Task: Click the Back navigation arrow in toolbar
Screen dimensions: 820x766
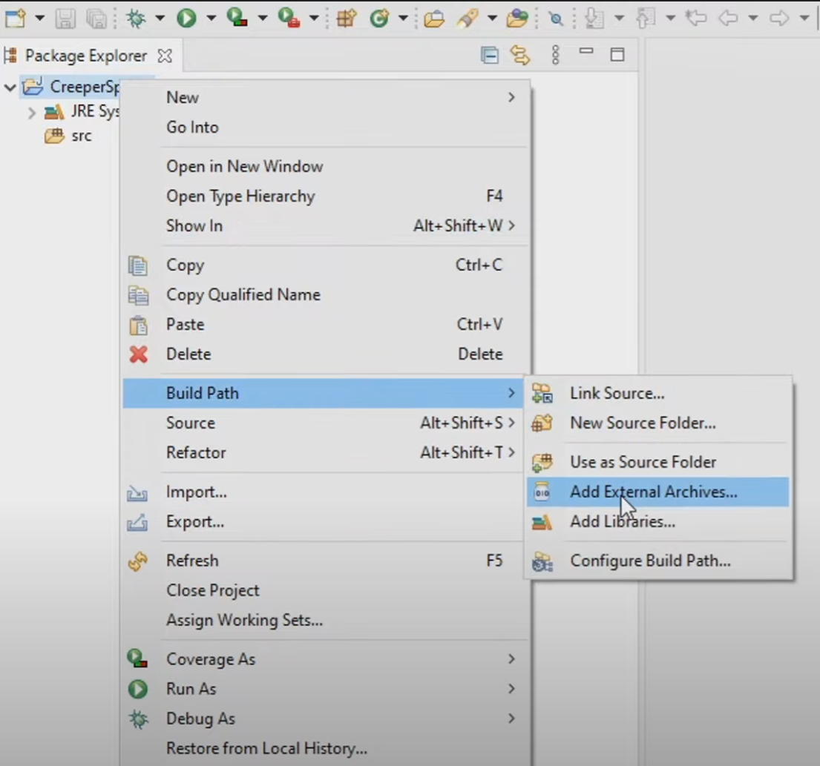Action: coord(728,19)
